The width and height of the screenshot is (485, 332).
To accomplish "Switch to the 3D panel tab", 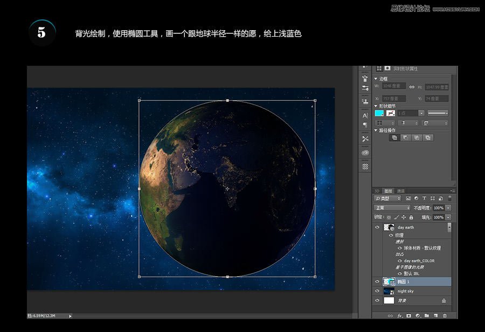I will pyautogui.click(x=377, y=191).
